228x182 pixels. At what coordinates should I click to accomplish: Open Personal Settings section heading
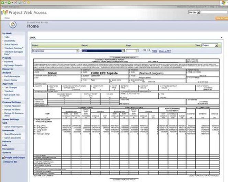11,102
